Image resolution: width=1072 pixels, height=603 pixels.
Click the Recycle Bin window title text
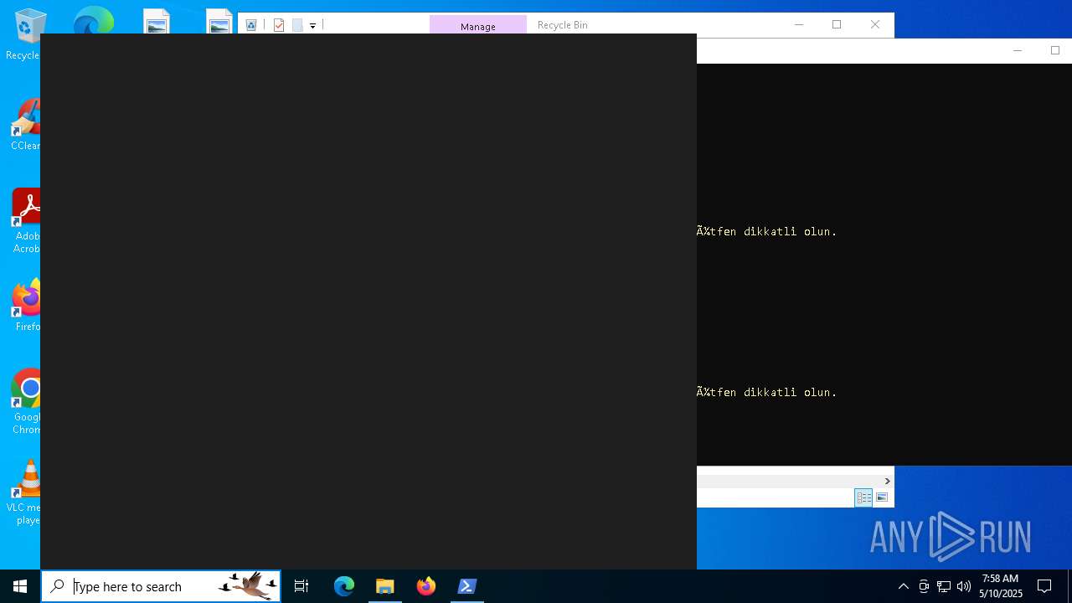[x=563, y=25]
